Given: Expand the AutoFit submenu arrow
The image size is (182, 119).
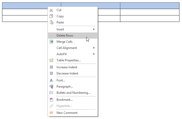Looking at the screenshot, I should [x=94, y=54].
